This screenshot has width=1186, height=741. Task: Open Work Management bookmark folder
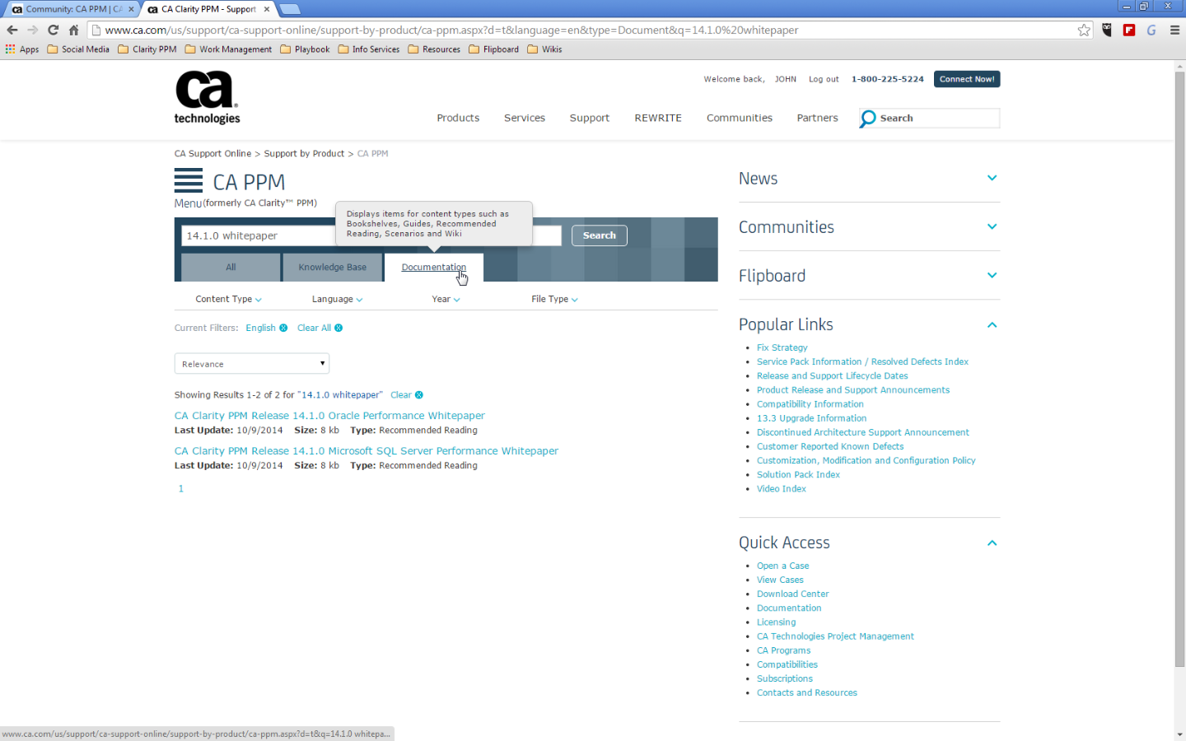point(228,49)
